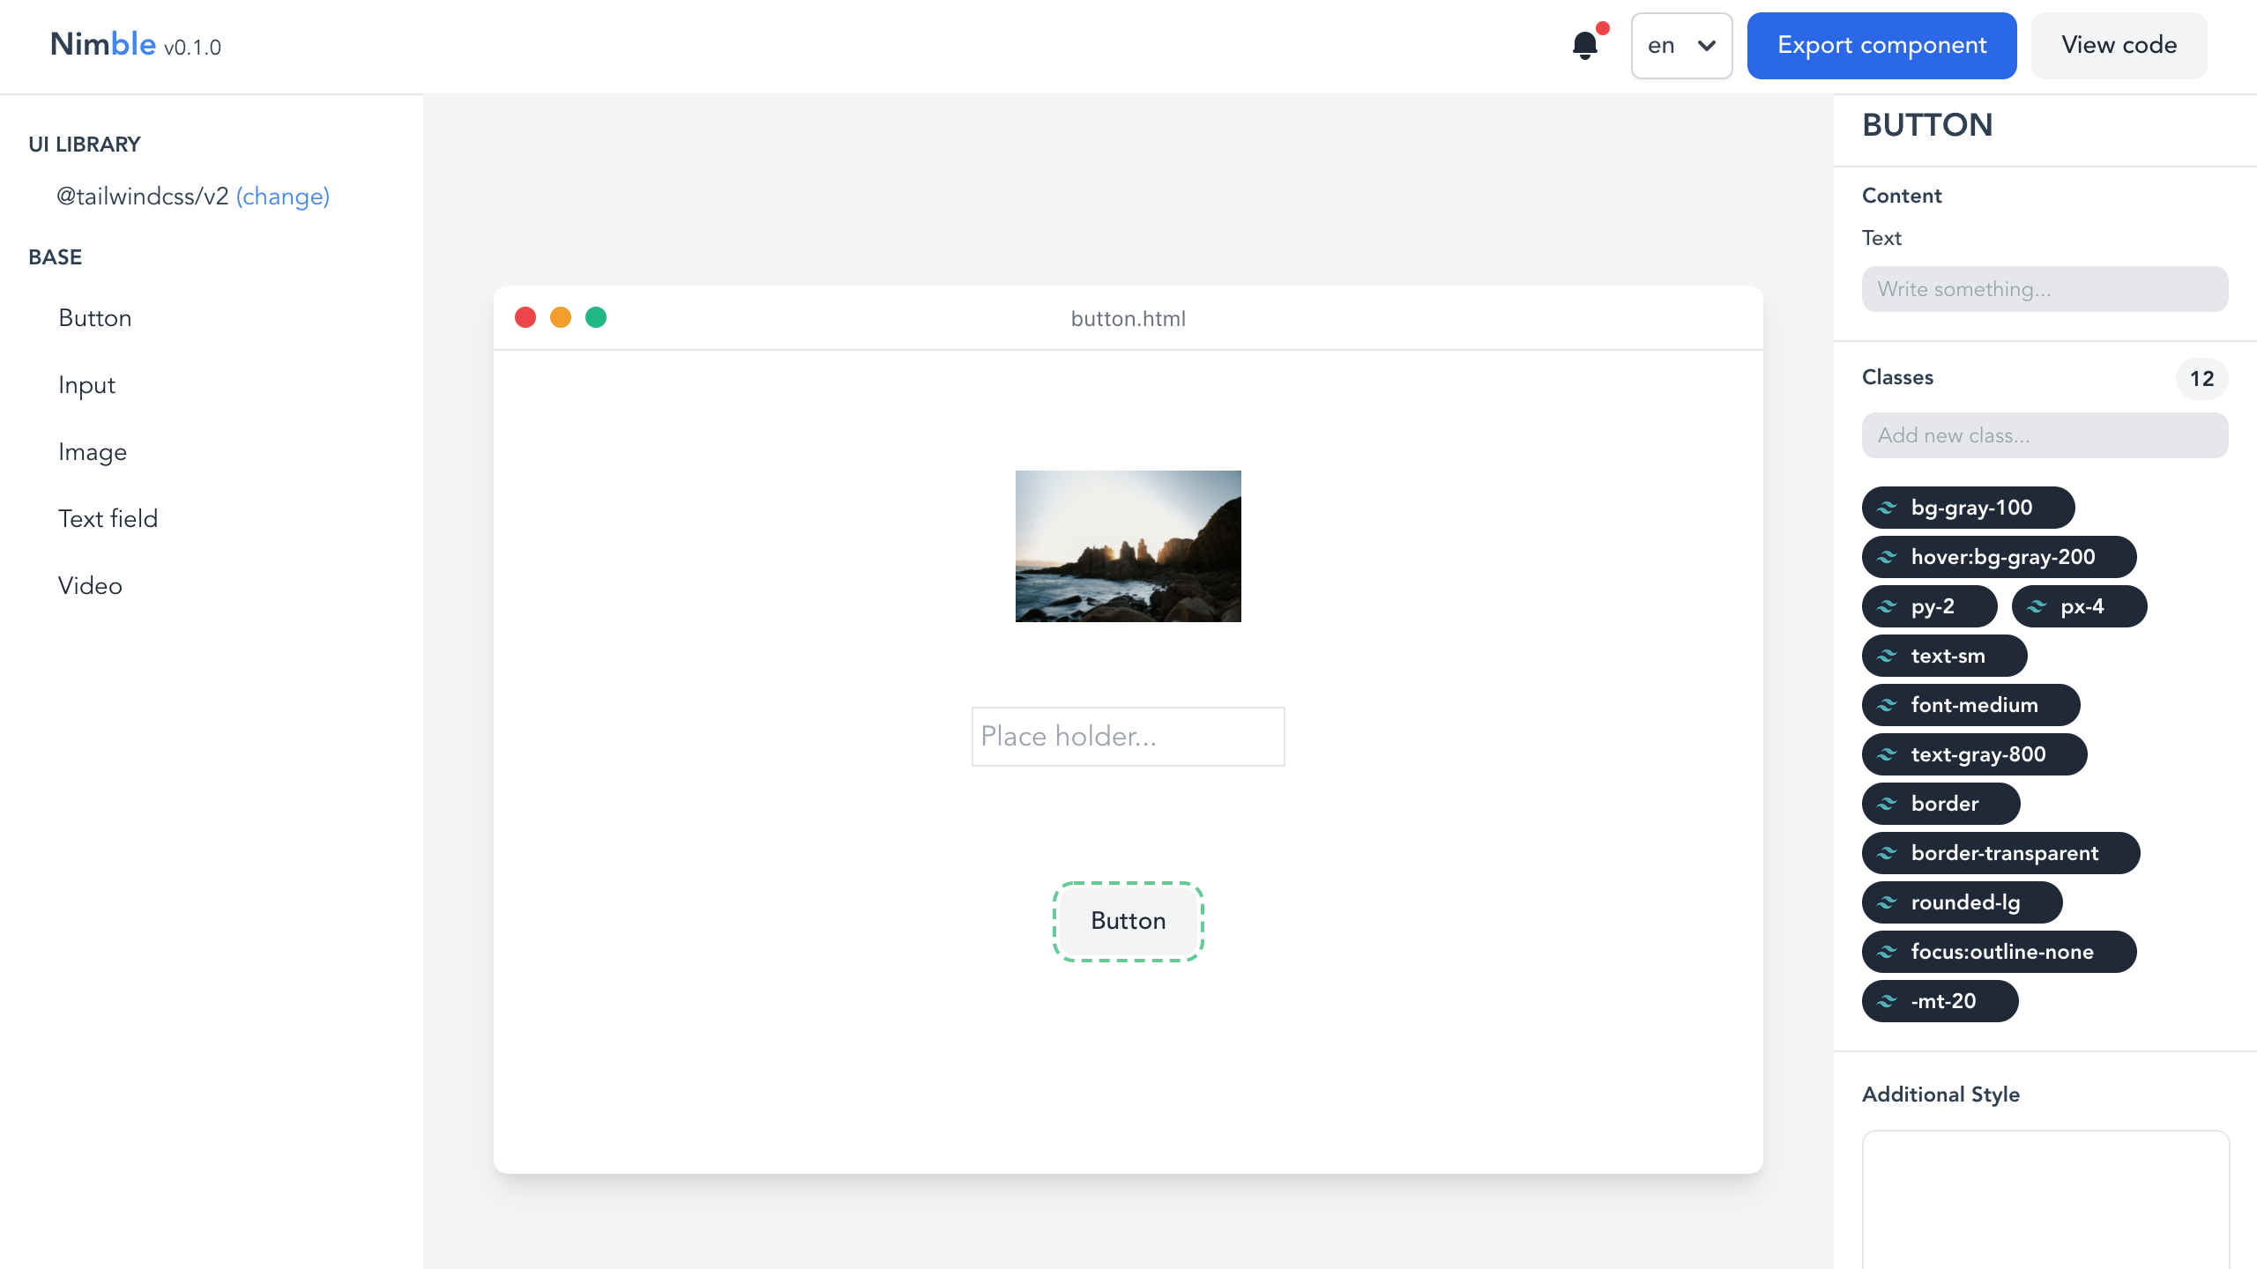
Task: Click tailwind icon on -mt-20 chip
Action: coord(1887,1001)
